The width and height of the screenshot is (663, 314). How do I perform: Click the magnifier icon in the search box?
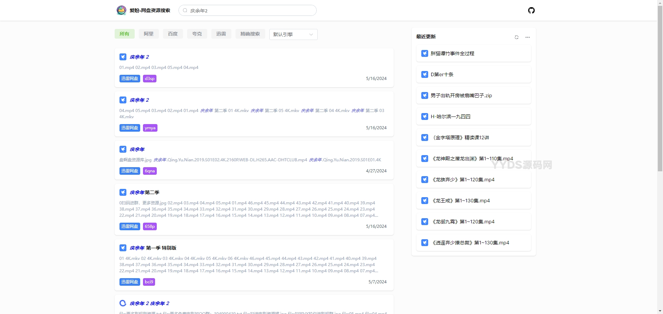(x=185, y=11)
